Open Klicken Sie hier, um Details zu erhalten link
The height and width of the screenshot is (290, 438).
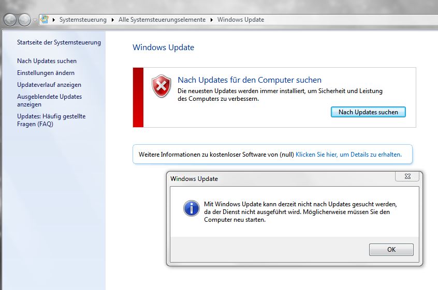coord(348,155)
